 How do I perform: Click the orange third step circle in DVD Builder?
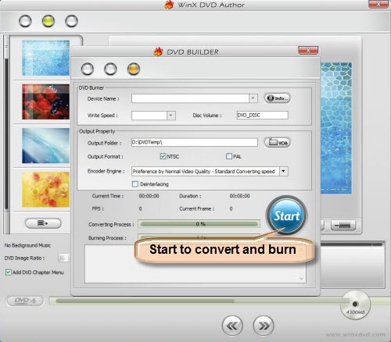[134, 69]
